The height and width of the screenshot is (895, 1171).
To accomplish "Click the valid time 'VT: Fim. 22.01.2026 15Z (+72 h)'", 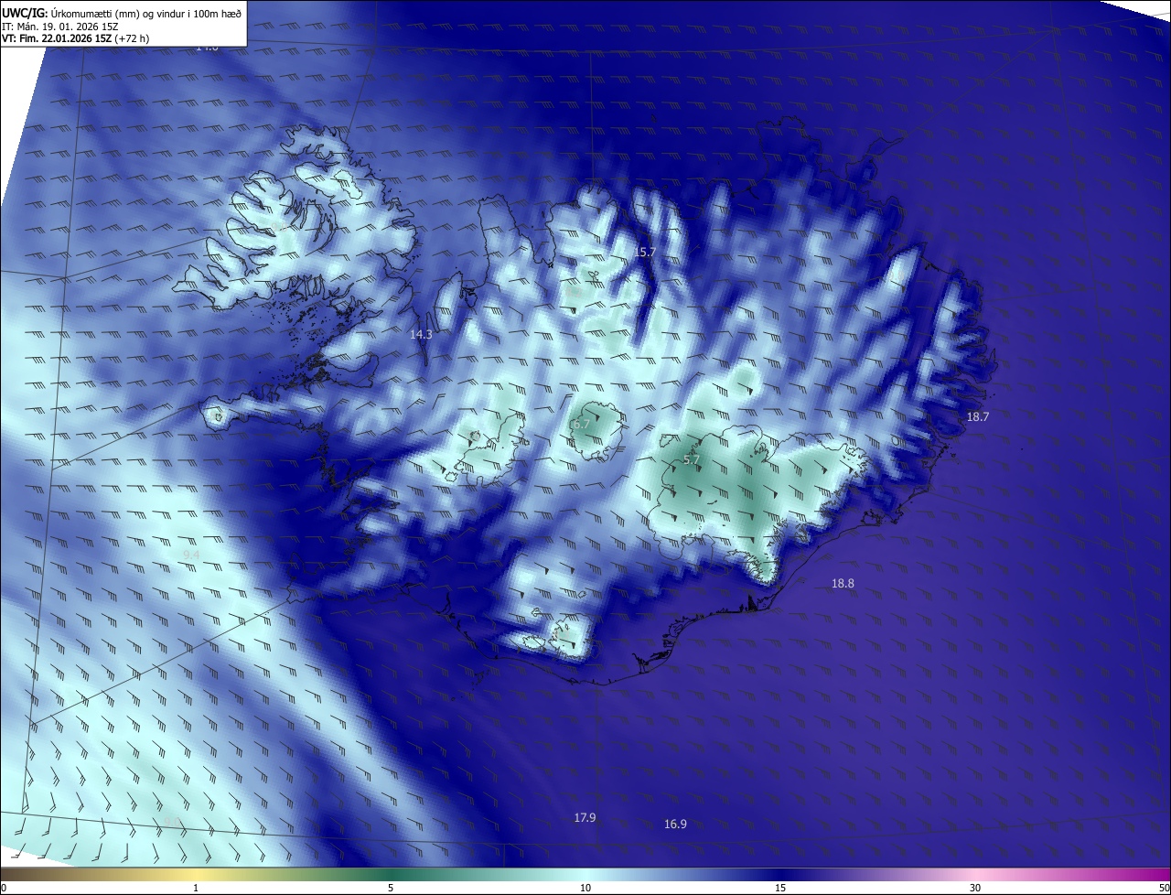I will tap(76, 38).
